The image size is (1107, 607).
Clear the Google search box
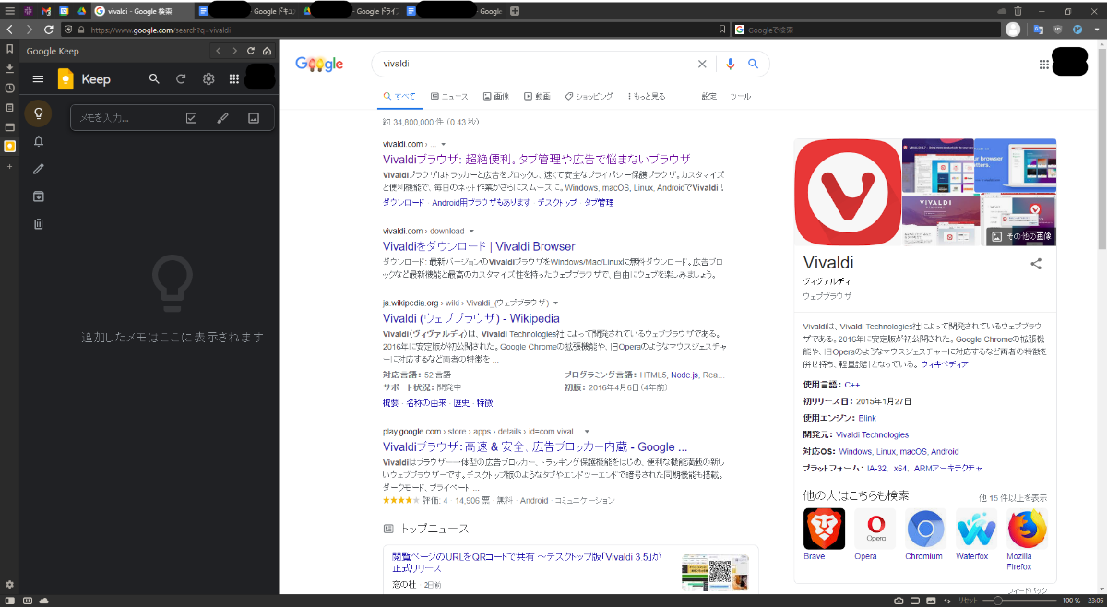pyautogui.click(x=702, y=64)
